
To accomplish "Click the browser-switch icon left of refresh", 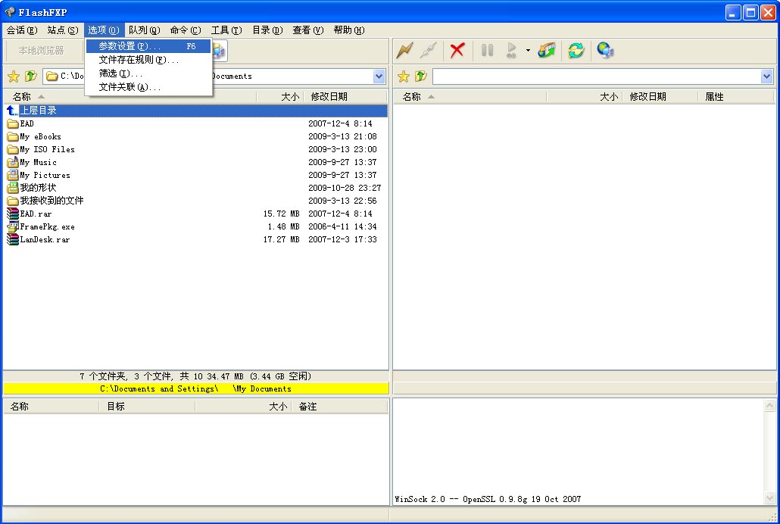I will click(546, 50).
